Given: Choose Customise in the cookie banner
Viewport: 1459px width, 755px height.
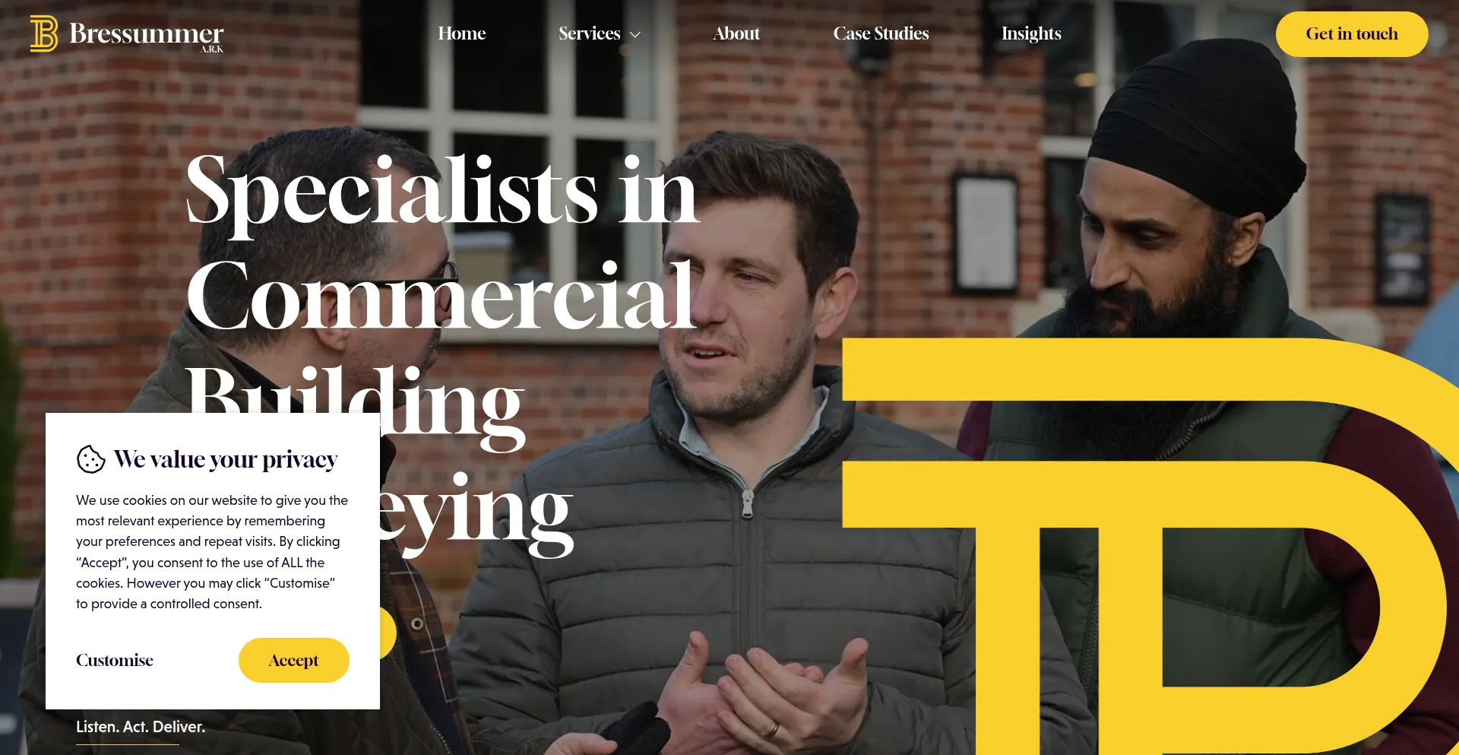Looking at the screenshot, I should click(x=115, y=660).
